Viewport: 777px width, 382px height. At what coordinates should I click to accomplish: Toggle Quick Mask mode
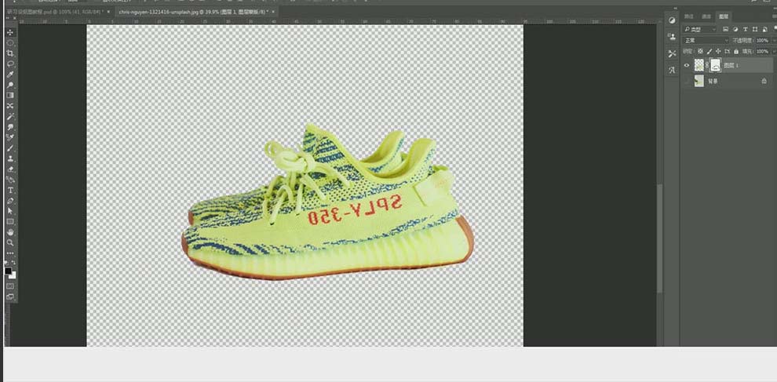[x=10, y=286]
